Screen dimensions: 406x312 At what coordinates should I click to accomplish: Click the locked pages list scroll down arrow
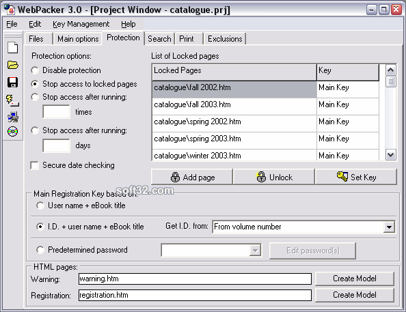tap(390, 155)
